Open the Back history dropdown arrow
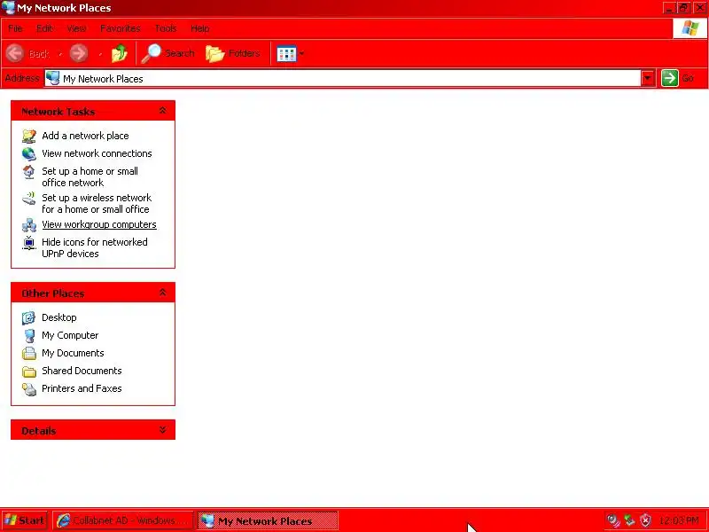 [59, 54]
